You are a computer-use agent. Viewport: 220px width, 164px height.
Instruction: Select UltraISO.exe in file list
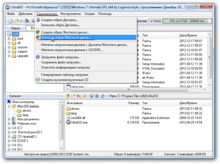(x=79, y=123)
